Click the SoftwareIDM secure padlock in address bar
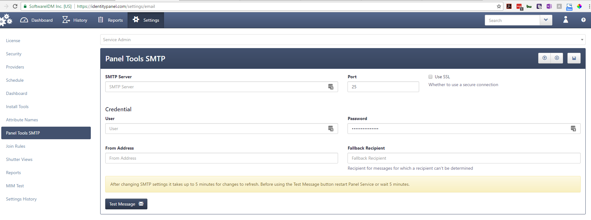The height and width of the screenshot is (220, 591). pyautogui.click(x=25, y=6)
